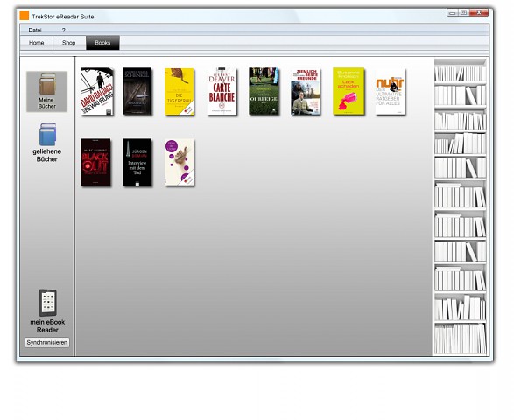Click the orange TrekStor app icon
The width and height of the screenshot is (514, 420).
click(x=25, y=16)
